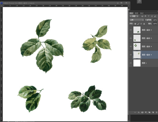Hide the third layer from the top
Screen dimensions: 158x122
tap(131, 46)
